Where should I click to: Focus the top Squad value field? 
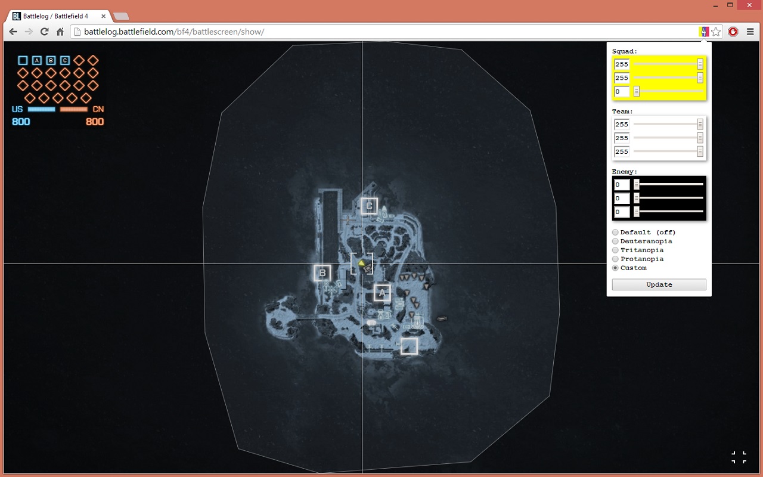coord(622,64)
